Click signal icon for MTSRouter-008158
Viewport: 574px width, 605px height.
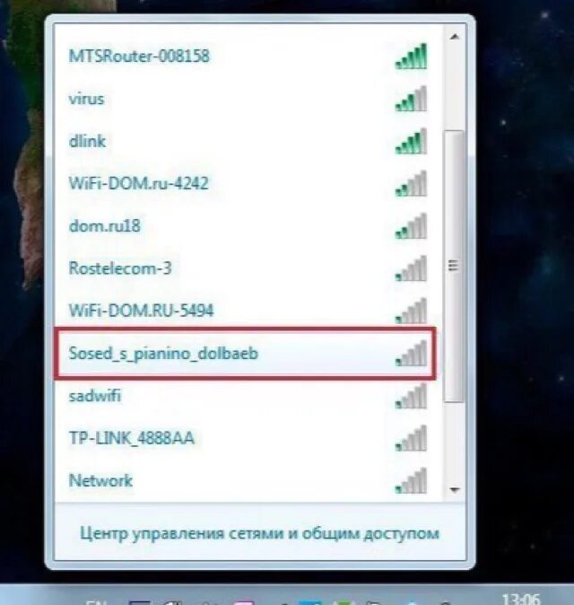click(411, 57)
